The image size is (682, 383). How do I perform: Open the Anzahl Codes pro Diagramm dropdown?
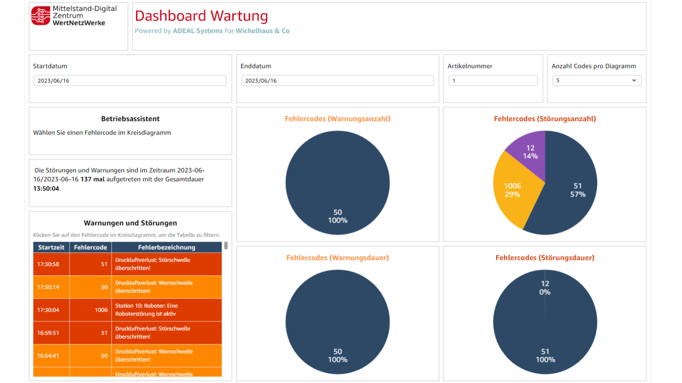(597, 80)
